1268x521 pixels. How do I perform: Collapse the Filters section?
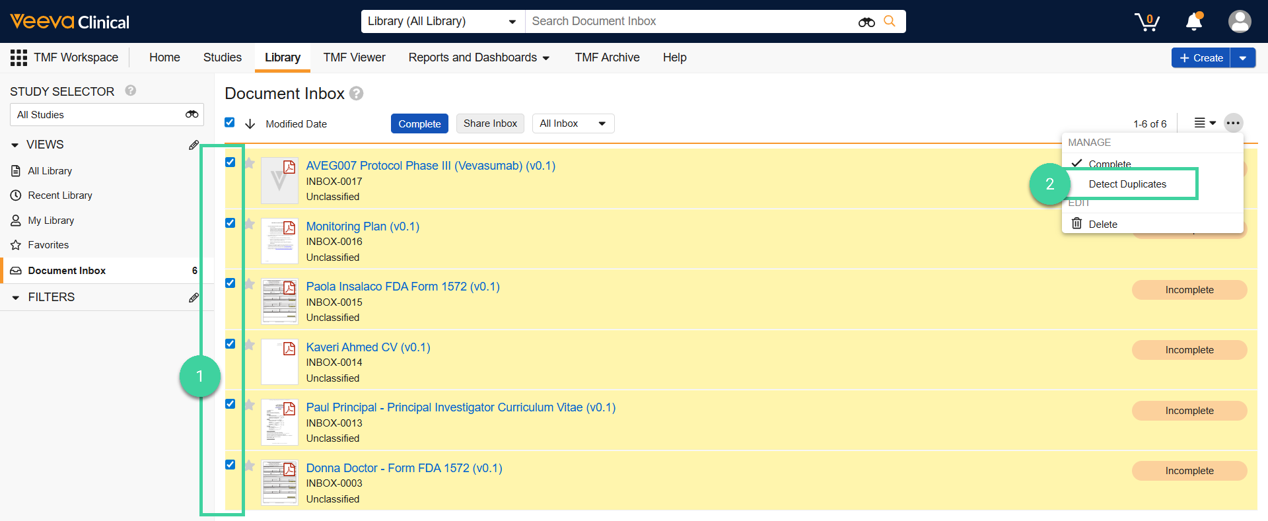pos(16,298)
